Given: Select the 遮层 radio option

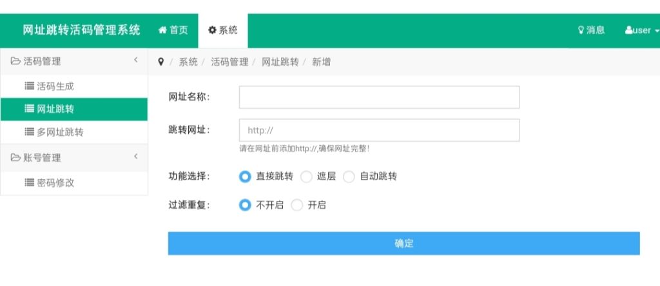Looking at the screenshot, I should (306, 176).
